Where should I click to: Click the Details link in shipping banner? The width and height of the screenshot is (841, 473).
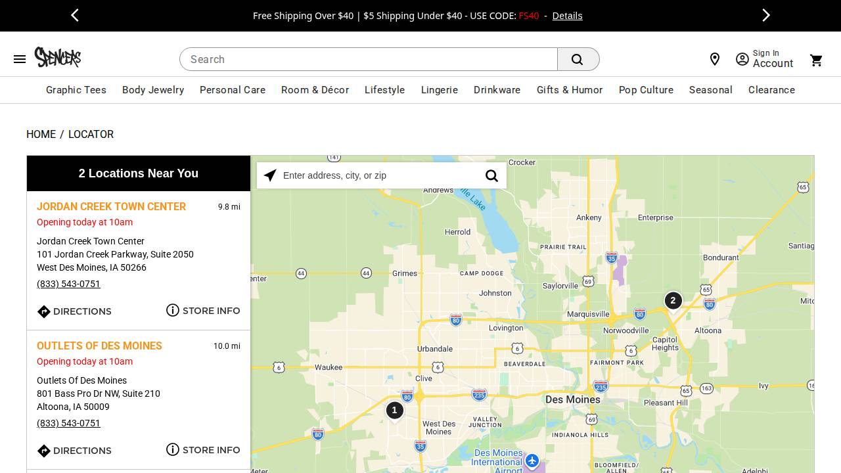coord(567,16)
